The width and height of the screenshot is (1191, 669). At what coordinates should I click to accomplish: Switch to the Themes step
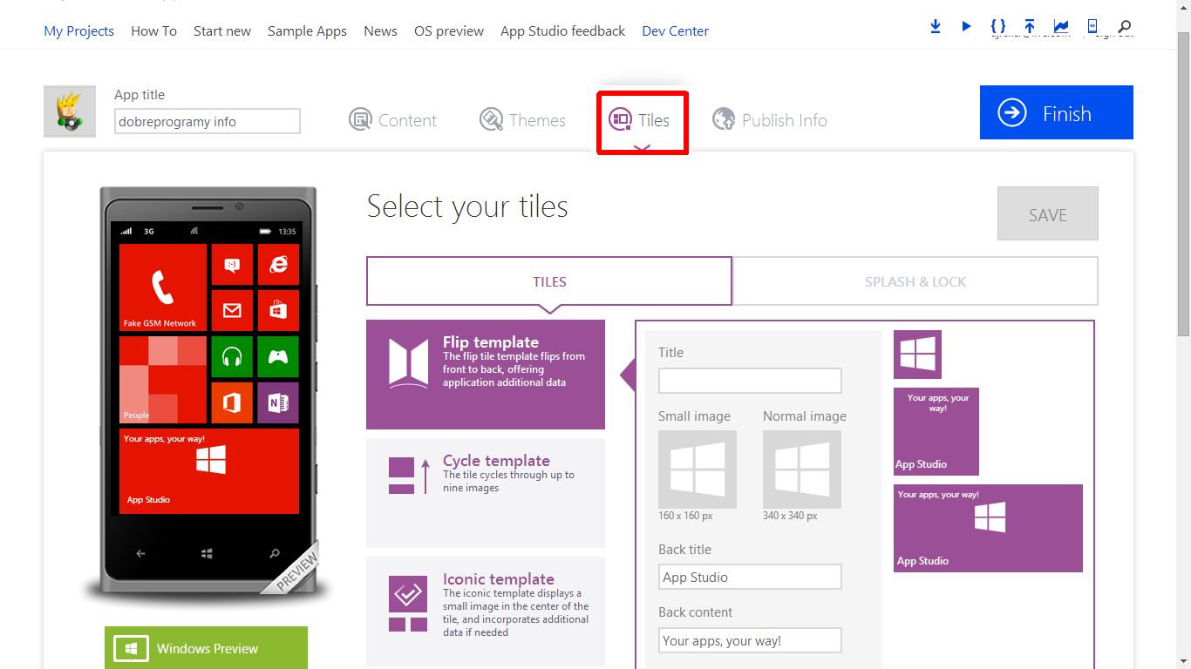click(x=522, y=120)
